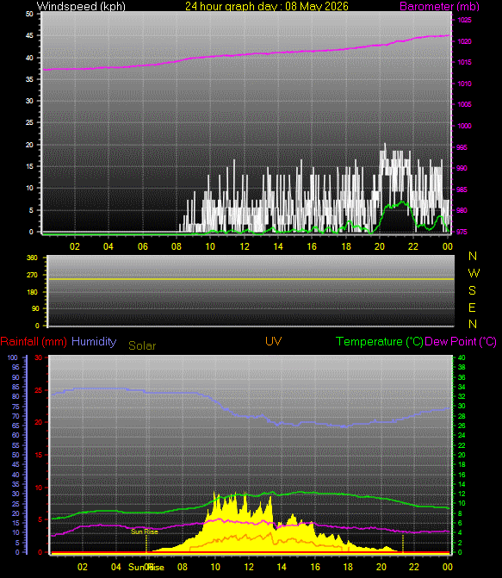Click the "18" hour label under the lower graph
The width and height of the screenshot is (502, 578).
(348, 567)
